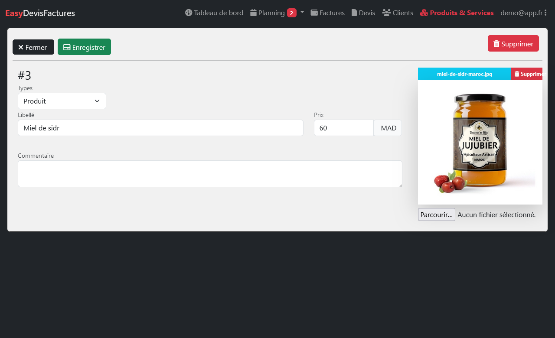Open the Types dropdown set to Produit
The height and width of the screenshot is (338, 555).
point(62,101)
